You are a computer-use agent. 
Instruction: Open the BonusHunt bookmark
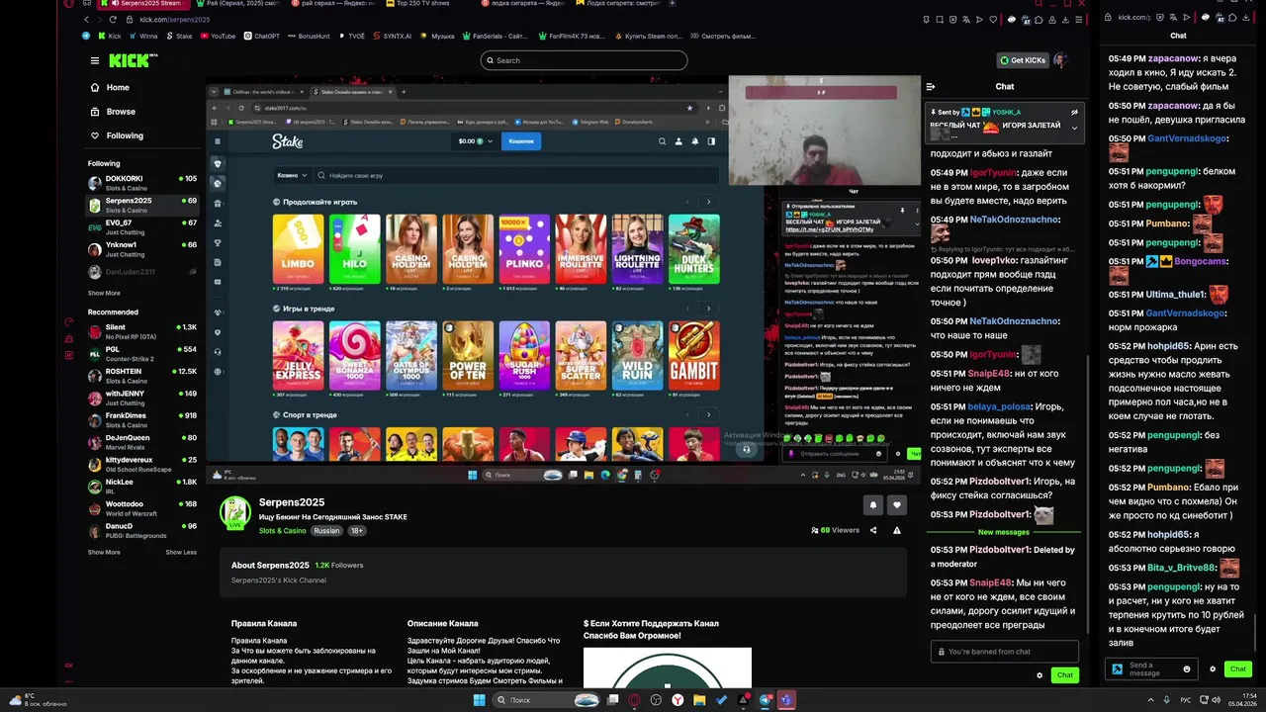tap(309, 37)
